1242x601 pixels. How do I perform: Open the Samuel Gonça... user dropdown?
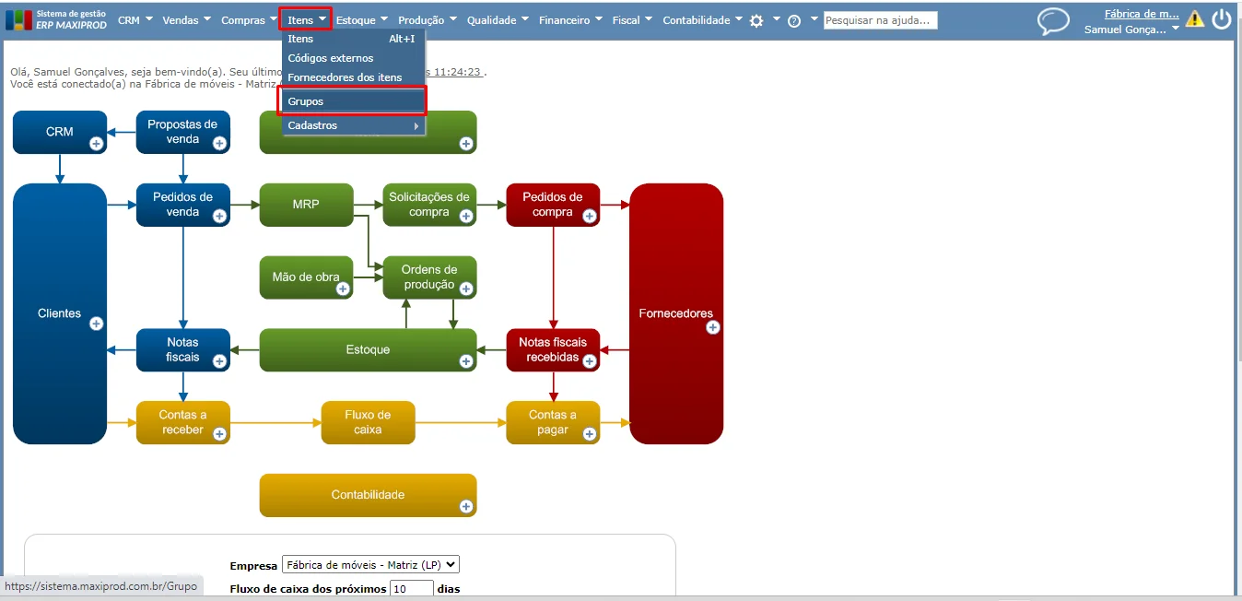[x=1131, y=29]
